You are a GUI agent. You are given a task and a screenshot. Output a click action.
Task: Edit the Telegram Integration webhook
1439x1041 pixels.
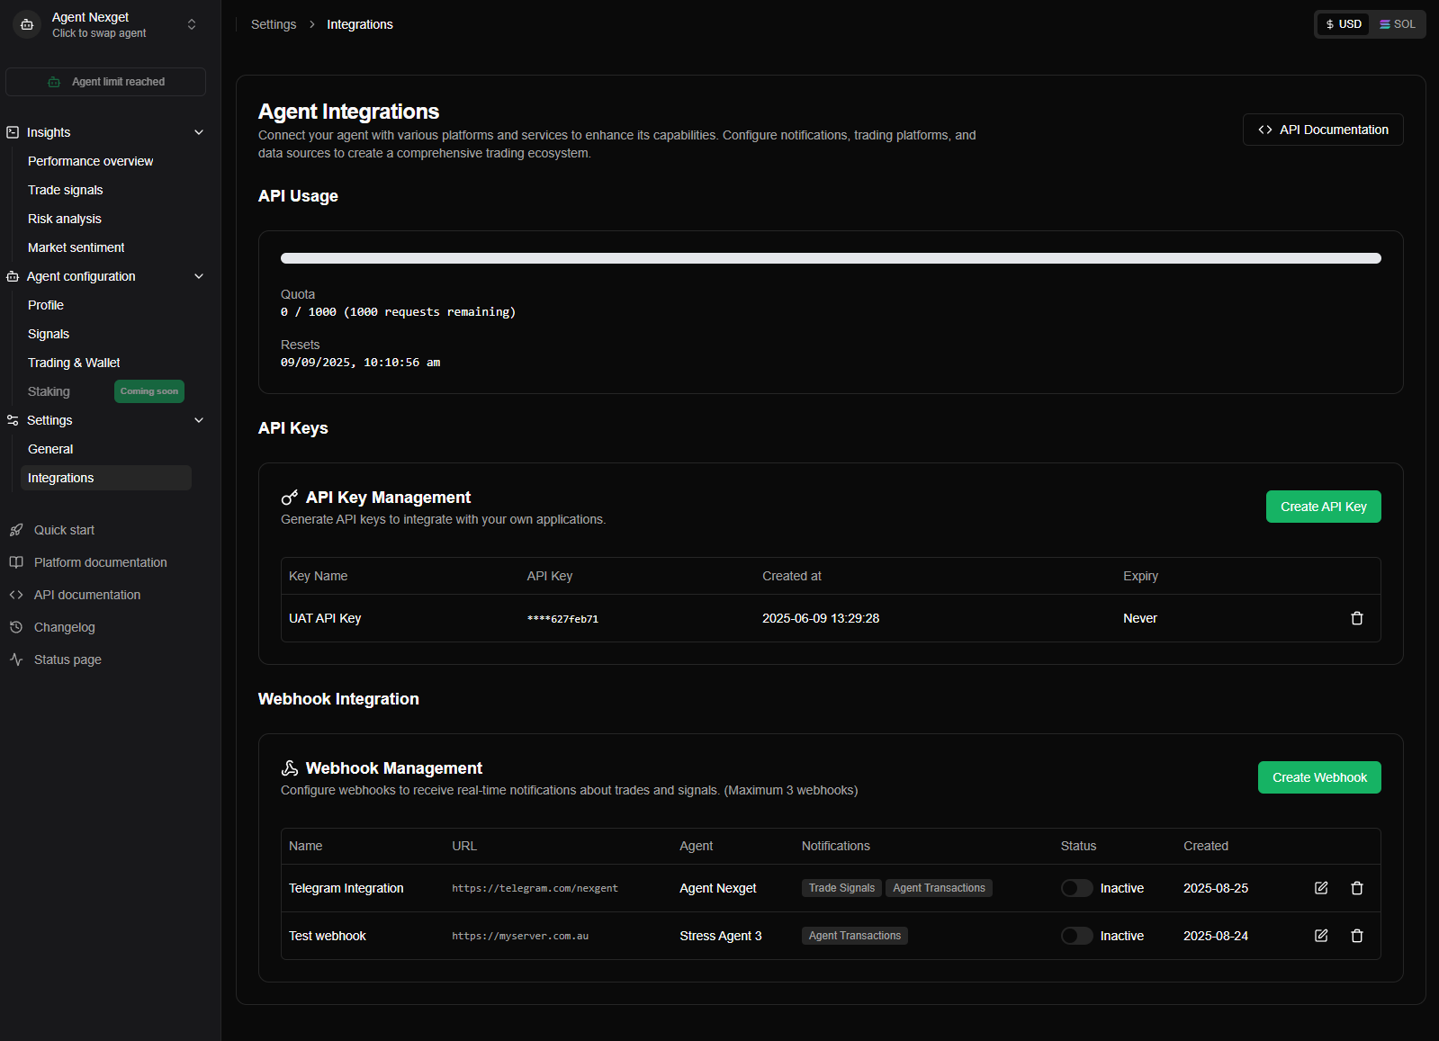(x=1321, y=888)
